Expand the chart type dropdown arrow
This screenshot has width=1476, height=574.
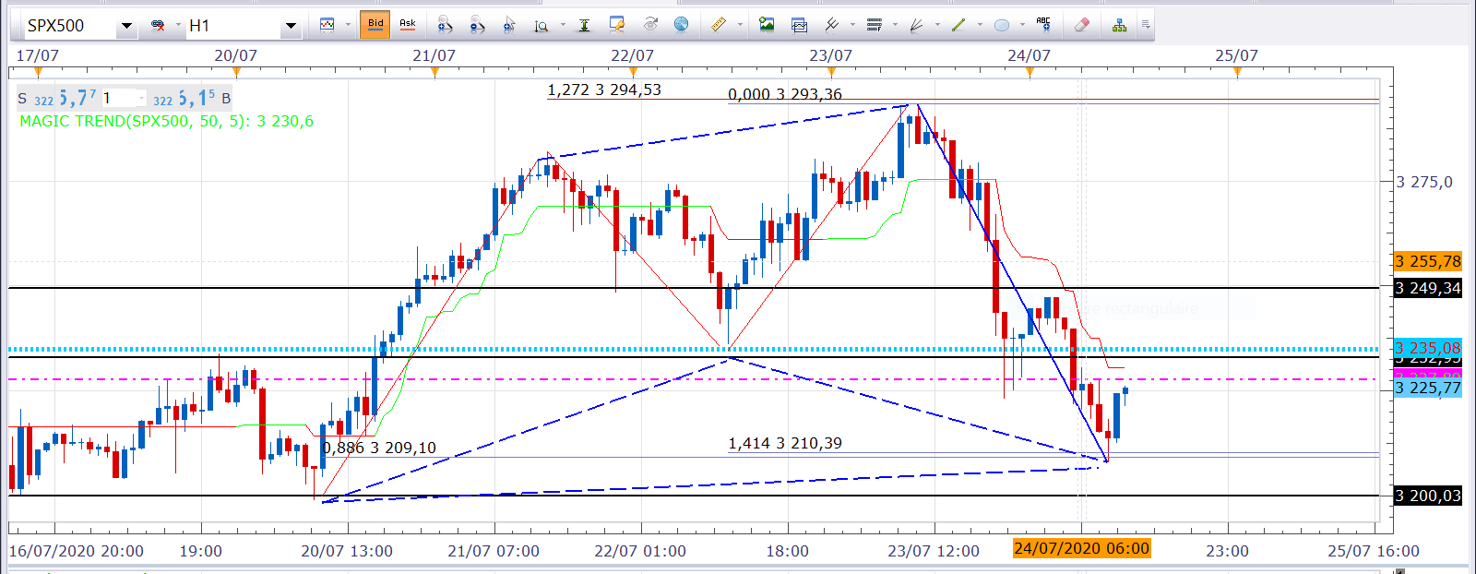(348, 25)
